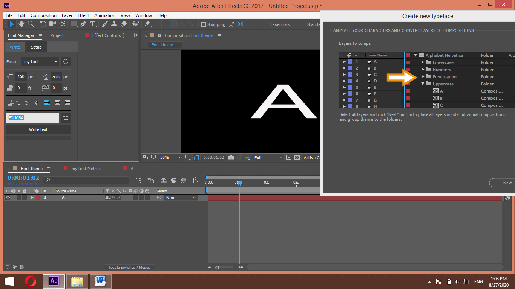Open the Graph Editor in the timeline
Viewport: 515px width, 289px height.
196,180
